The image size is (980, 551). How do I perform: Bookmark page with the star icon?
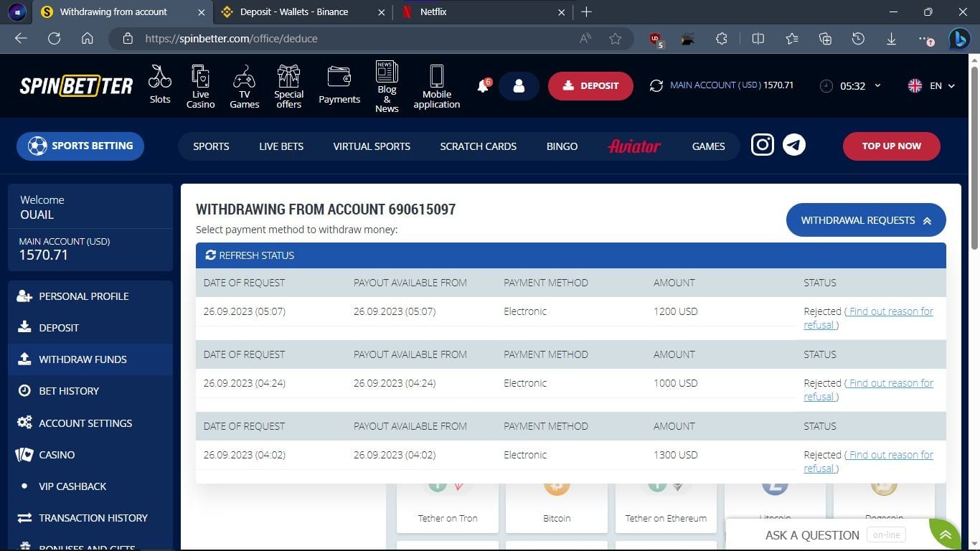[615, 39]
